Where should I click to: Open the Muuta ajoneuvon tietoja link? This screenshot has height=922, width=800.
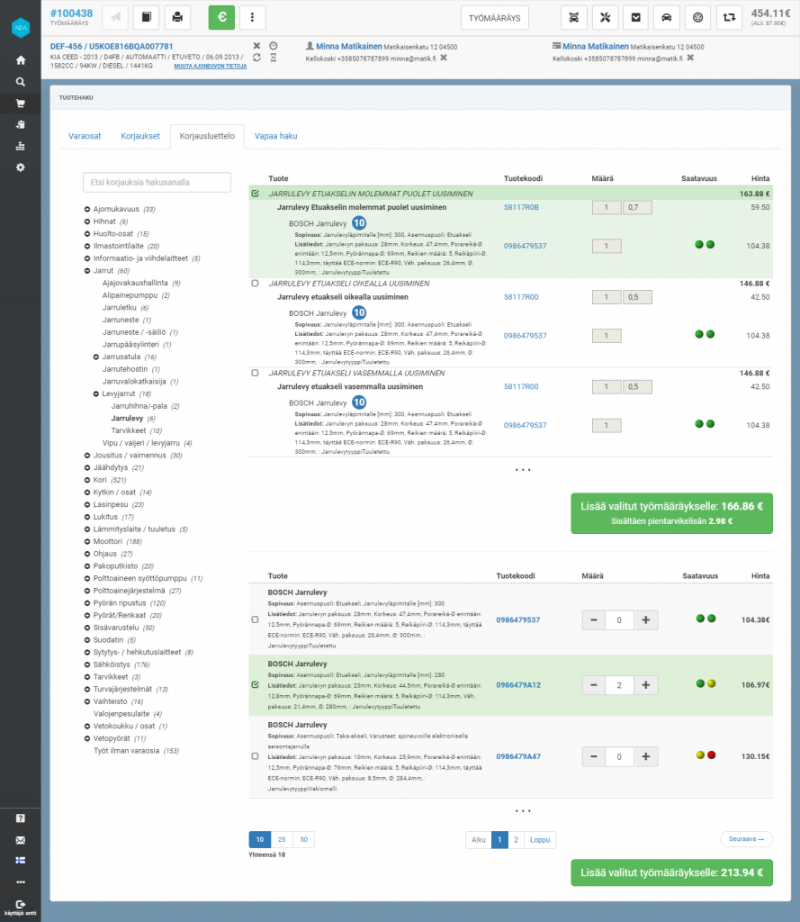[210, 67]
